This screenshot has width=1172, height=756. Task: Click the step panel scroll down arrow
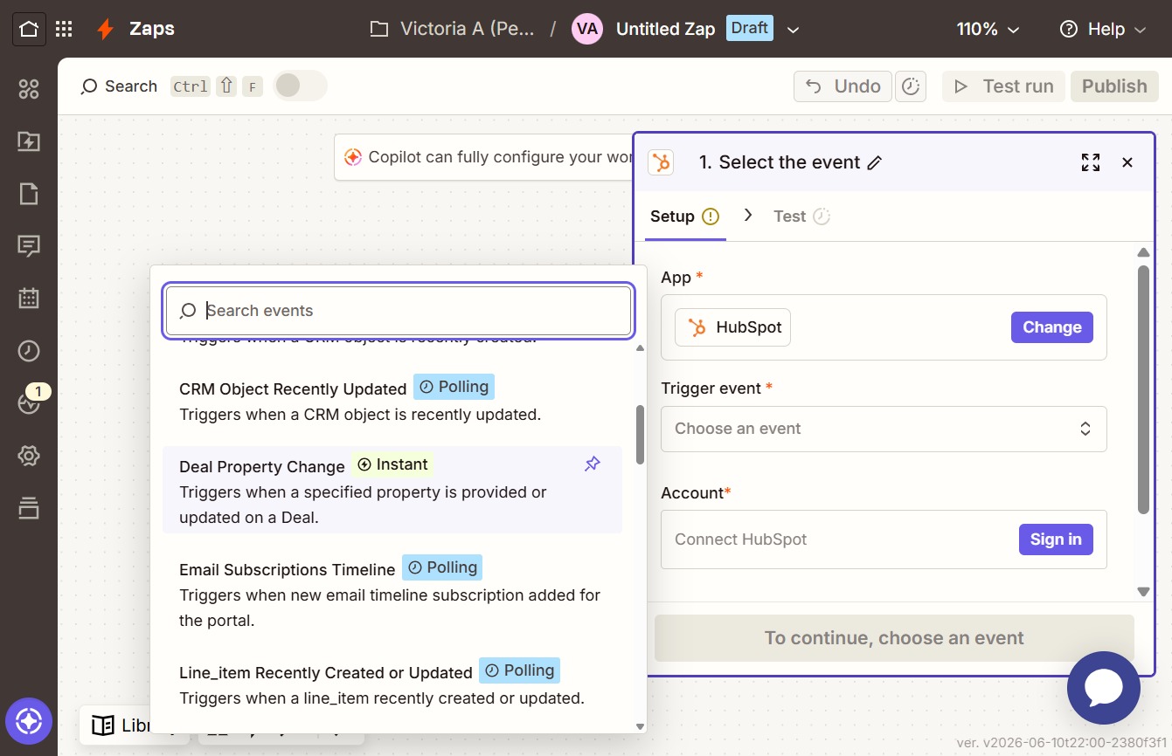(1144, 591)
